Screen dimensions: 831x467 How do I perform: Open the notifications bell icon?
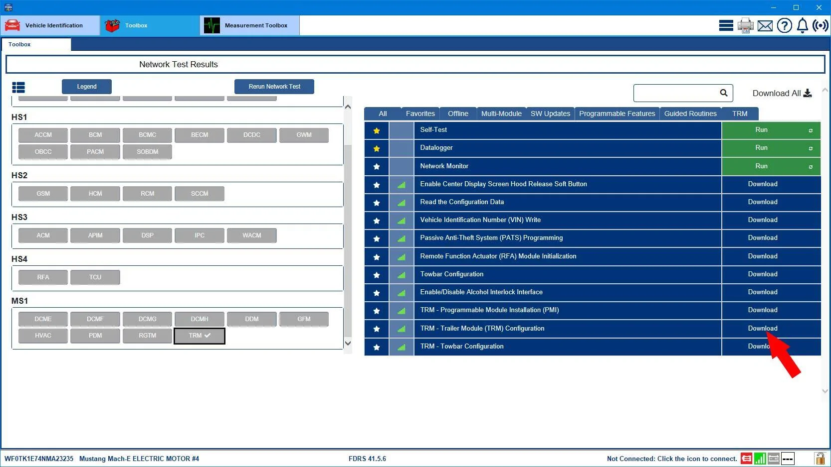[x=802, y=25]
